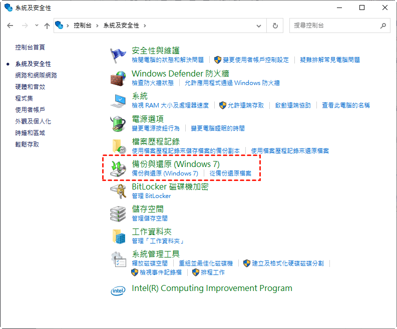397x329 pixels.
Task: Click the Windows Defender firewall brick icon
Action: (118, 78)
